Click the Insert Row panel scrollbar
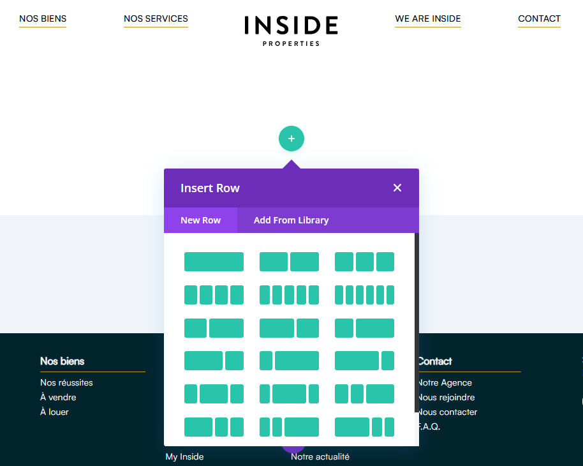Viewport: 583px width, 466px height. [x=417, y=319]
